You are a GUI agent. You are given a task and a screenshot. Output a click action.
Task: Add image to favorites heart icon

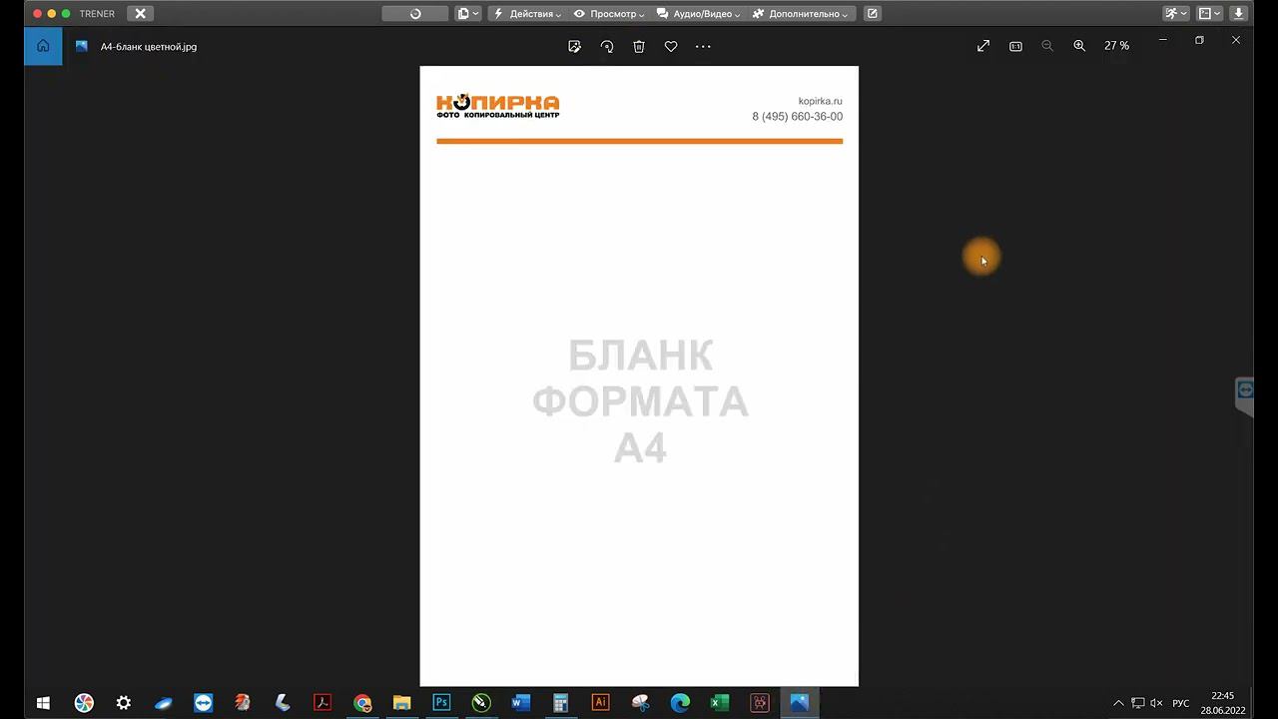click(671, 46)
